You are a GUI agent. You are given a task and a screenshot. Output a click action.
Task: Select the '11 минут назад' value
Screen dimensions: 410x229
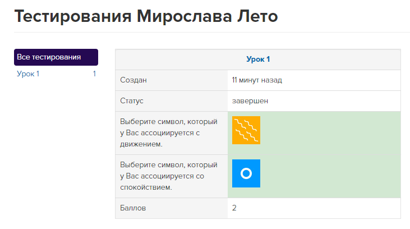pos(257,80)
